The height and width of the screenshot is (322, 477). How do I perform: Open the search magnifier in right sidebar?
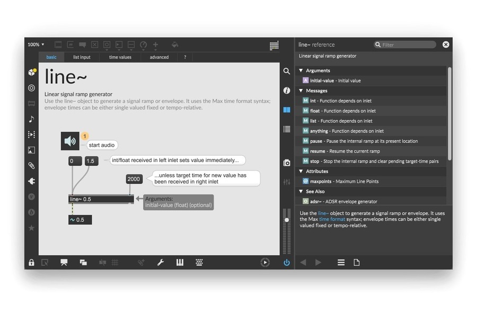[x=287, y=71]
